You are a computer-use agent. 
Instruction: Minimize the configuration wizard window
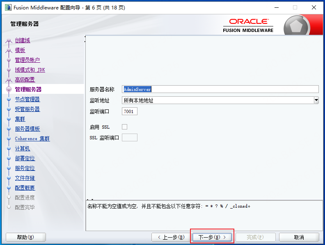(277, 8)
